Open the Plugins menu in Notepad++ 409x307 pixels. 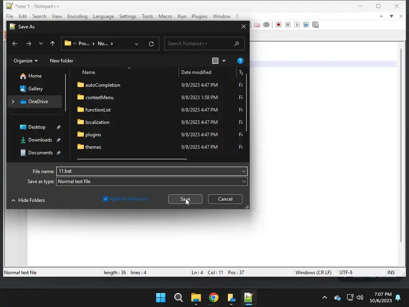point(199,16)
